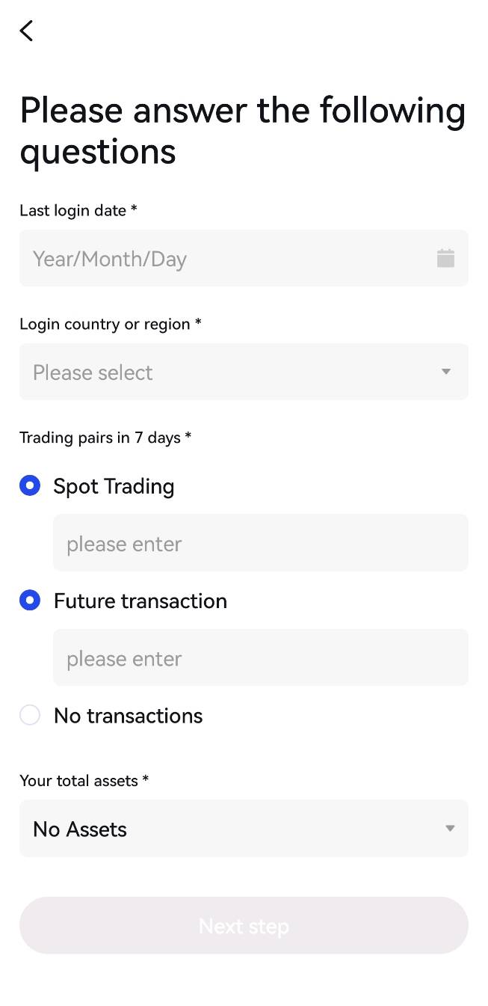Click the arrow in the total assets dropdown
488x1006 pixels.
click(x=450, y=829)
